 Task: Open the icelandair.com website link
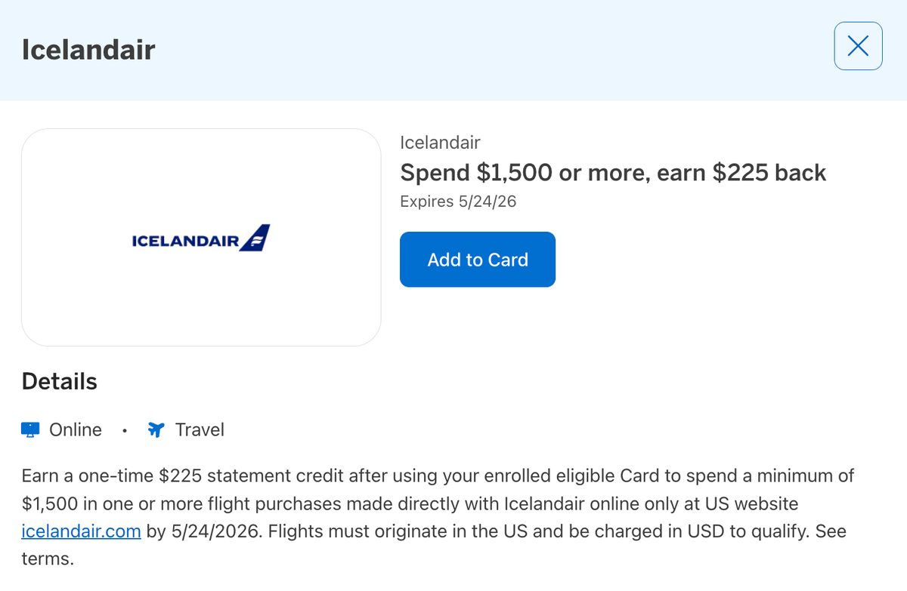[x=81, y=531]
